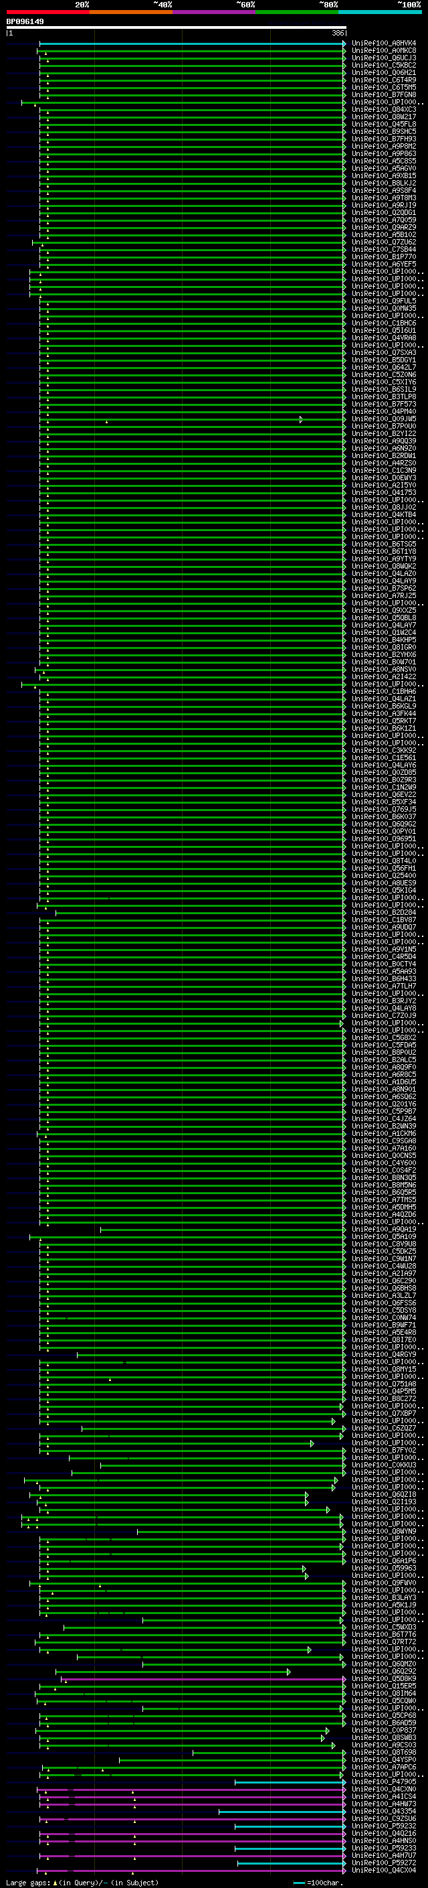The height and width of the screenshot is (1888, 428).
Task: Select the UniRef100_Q8W217 label
Action: 383,117
